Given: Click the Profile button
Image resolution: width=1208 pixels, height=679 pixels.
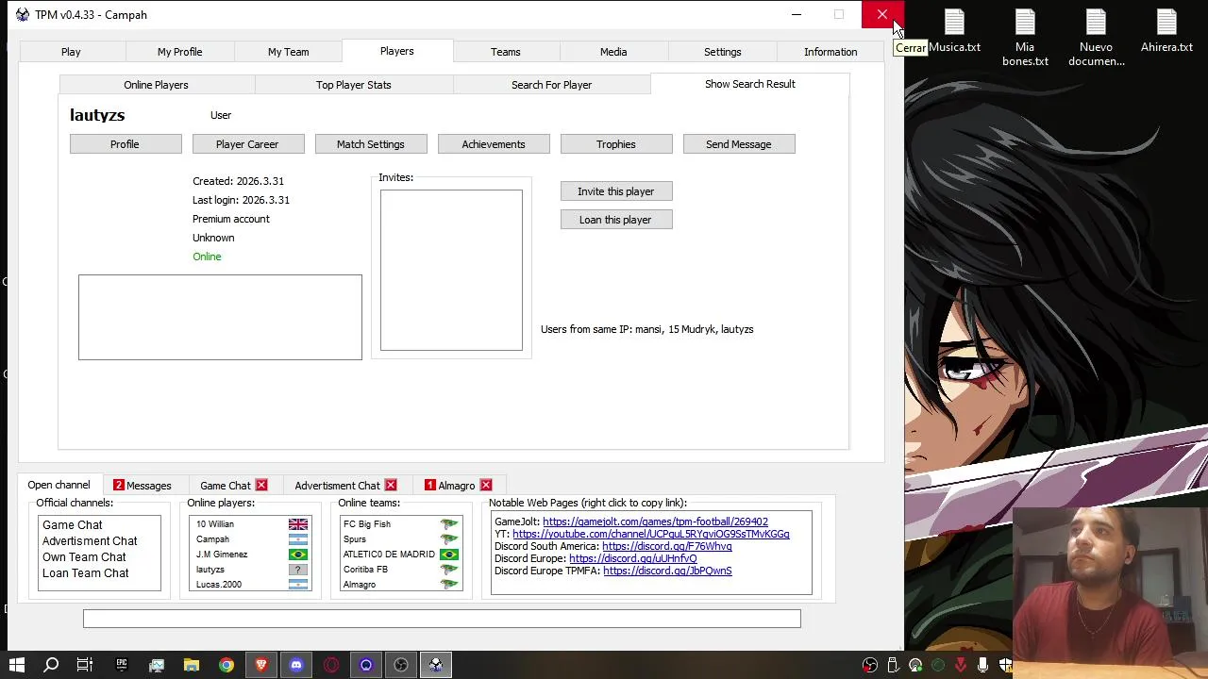Looking at the screenshot, I should click(126, 144).
